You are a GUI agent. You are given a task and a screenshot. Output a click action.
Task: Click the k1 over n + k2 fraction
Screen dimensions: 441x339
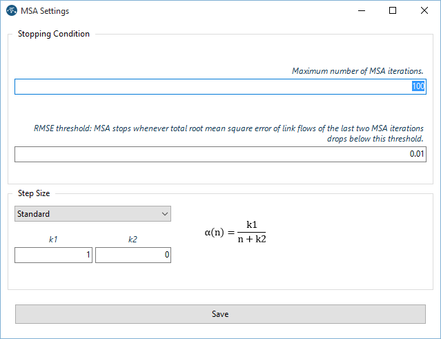pyautogui.click(x=251, y=233)
